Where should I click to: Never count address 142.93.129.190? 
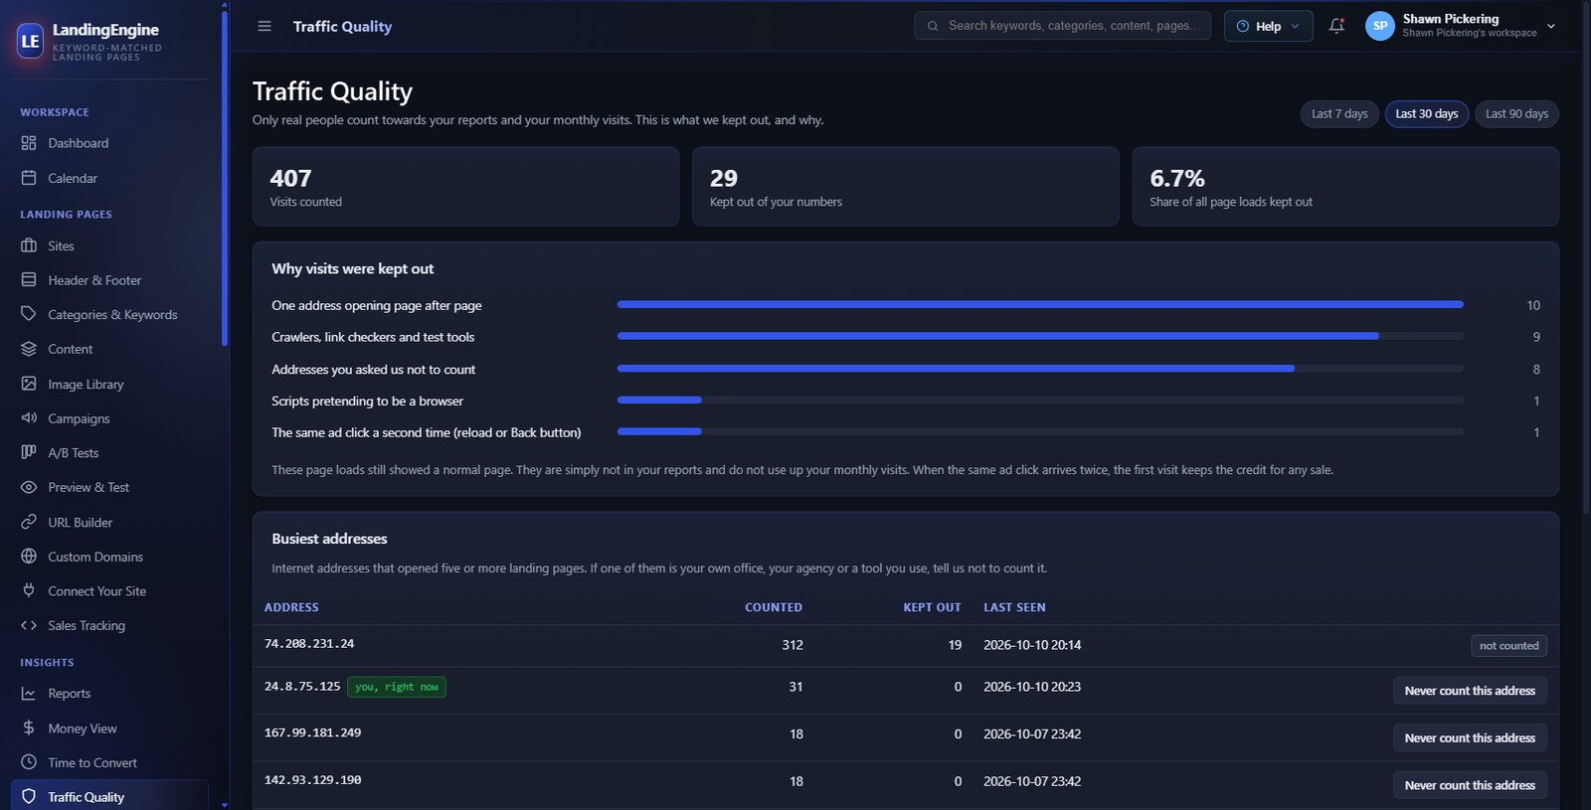[x=1470, y=785]
